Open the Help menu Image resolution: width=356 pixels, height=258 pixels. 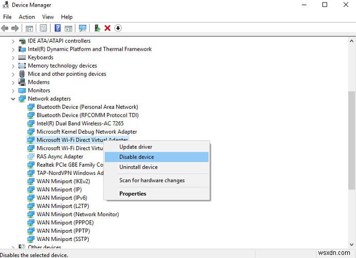[67, 17]
